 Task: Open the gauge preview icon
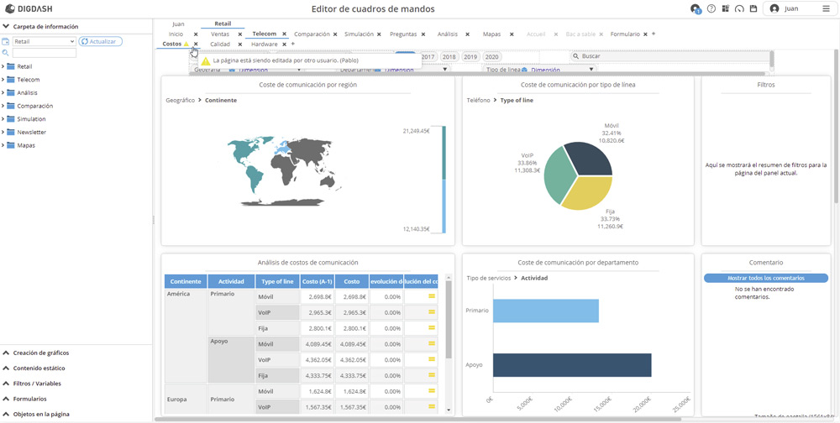coord(740,8)
